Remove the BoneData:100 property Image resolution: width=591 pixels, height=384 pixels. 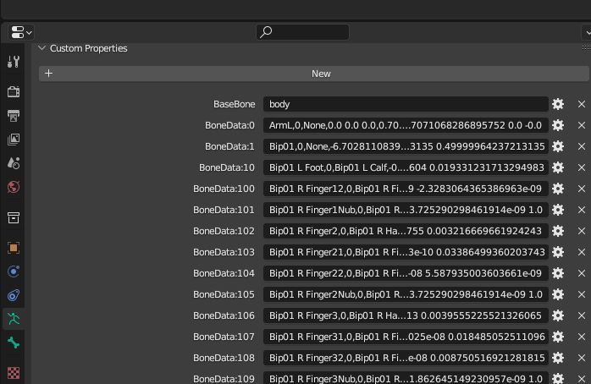coord(582,189)
